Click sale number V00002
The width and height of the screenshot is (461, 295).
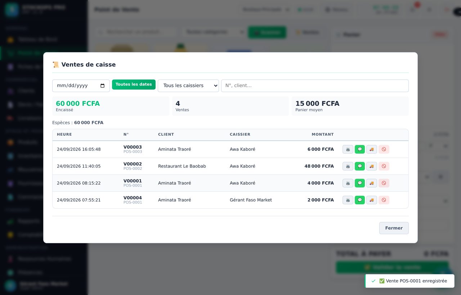[133, 164]
